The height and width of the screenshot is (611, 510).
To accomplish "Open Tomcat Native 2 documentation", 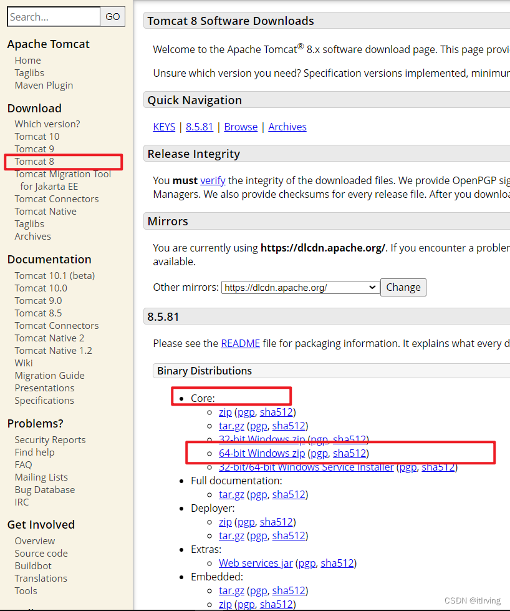I will click(49, 338).
